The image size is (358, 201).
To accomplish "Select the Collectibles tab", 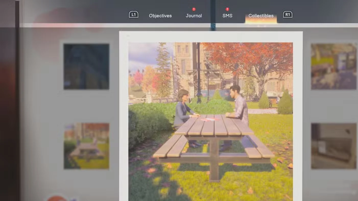I will coord(261,16).
